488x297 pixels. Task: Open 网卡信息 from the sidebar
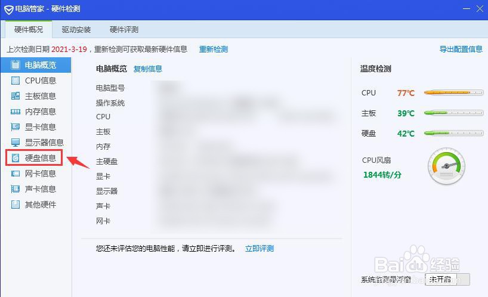pos(41,174)
